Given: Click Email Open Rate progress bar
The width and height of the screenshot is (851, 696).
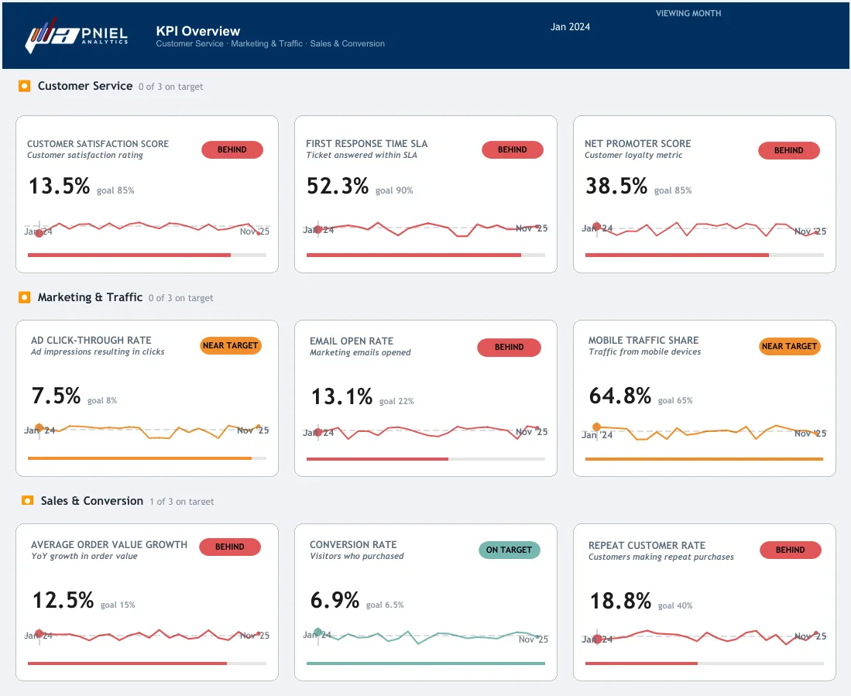Looking at the screenshot, I should point(426,459).
